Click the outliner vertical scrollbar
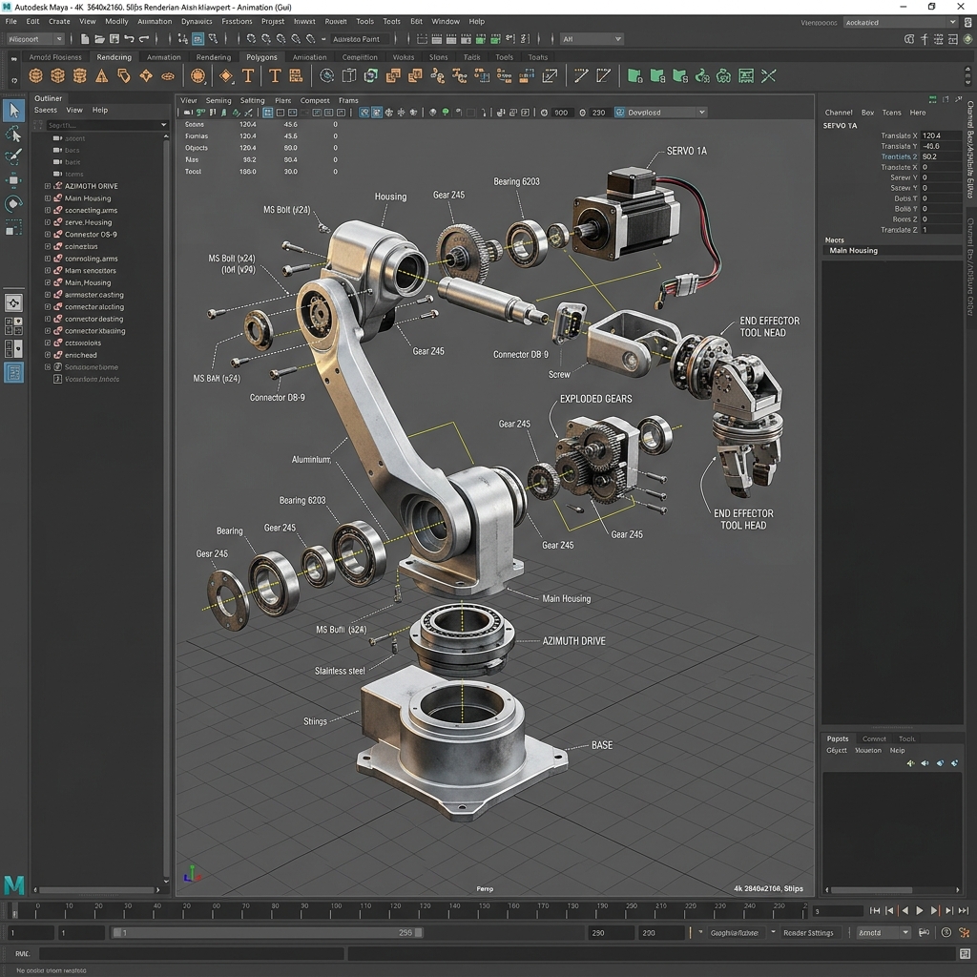Screen dimensions: 977x977 pos(166,508)
